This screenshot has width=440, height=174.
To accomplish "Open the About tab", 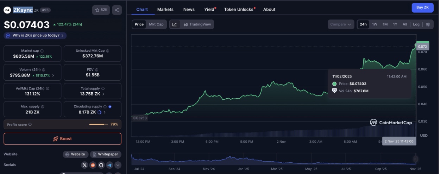I will click(269, 10).
